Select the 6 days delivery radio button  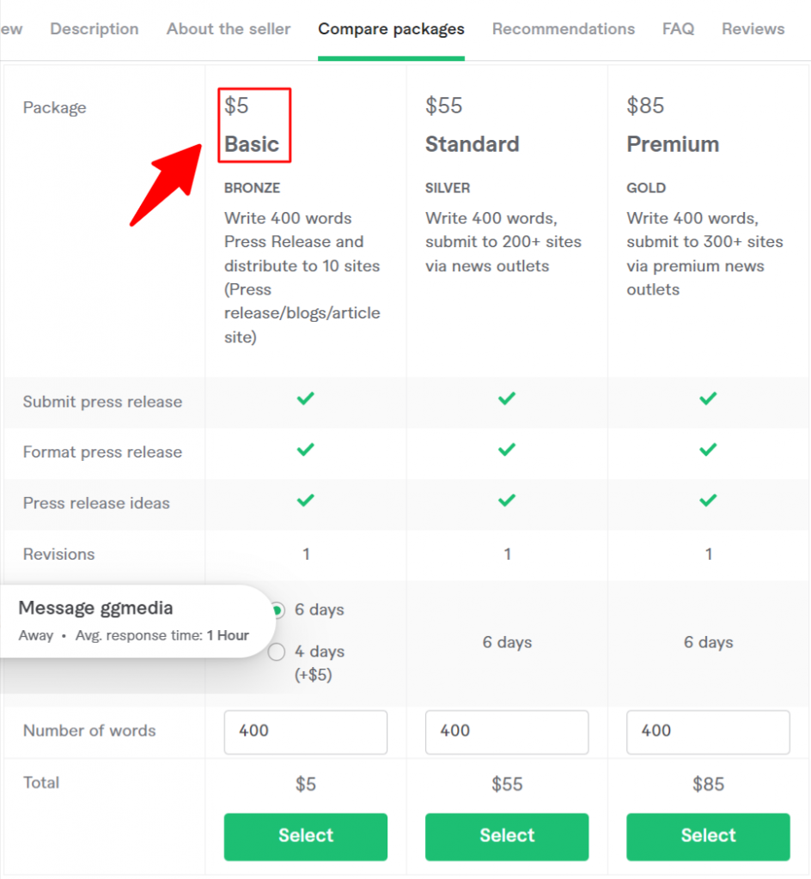[277, 610]
